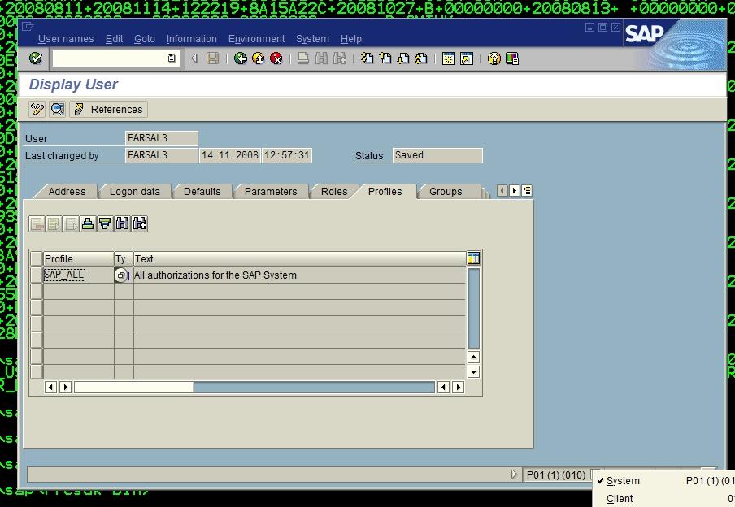Click the Status field showing Saved
The width and height of the screenshot is (735, 507).
pyautogui.click(x=437, y=155)
